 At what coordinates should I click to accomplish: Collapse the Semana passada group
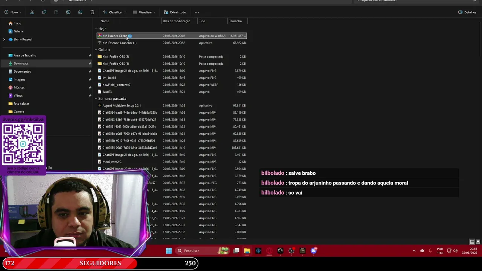[96, 99]
